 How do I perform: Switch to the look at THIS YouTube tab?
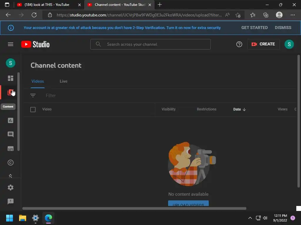(47, 5)
